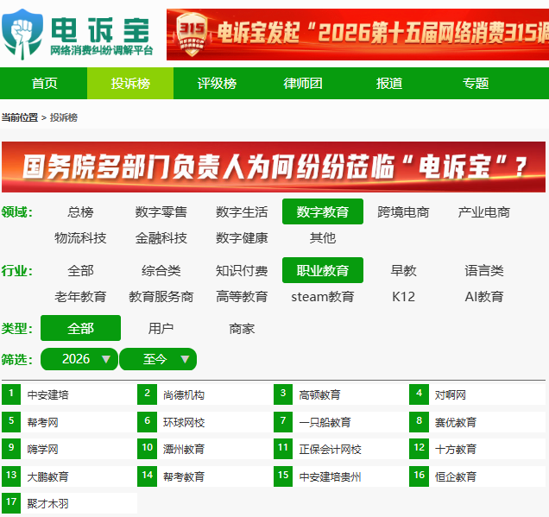Pick the 教育服务商 industry filter
This screenshot has height=517, width=549.
161,297
